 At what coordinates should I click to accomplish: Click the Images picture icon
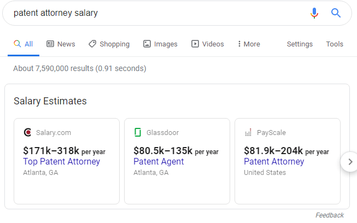(147, 44)
